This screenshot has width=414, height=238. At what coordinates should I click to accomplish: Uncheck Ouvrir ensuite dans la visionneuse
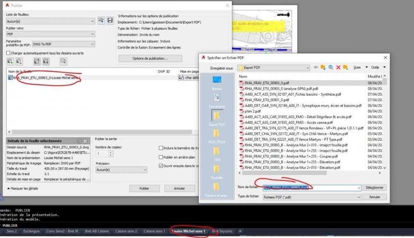[x=161, y=166]
